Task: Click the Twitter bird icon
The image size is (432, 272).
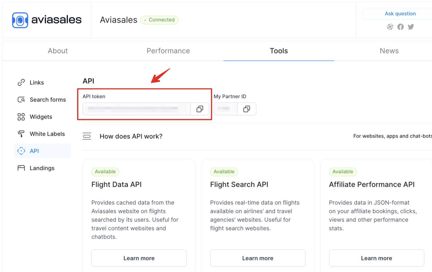Action: [411, 27]
